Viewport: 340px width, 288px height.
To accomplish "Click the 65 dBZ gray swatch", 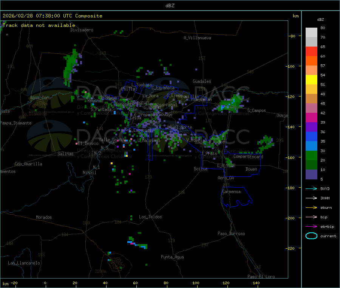I will point(311,42).
